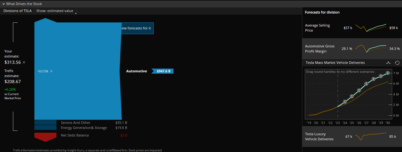Click the Net Debt Balance label
The height and width of the screenshot is (152, 402).
click(75, 135)
